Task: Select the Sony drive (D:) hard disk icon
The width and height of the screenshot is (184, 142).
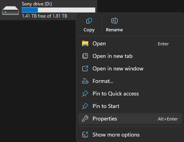Action: pyautogui.click(x=11, y=11)
